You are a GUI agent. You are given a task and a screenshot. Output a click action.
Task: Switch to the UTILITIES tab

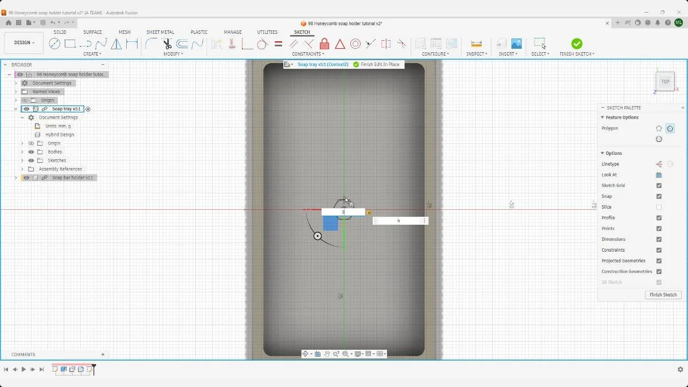267,32
